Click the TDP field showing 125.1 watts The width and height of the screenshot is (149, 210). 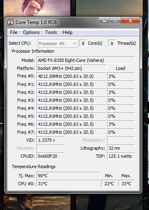(x=121, y=156)
